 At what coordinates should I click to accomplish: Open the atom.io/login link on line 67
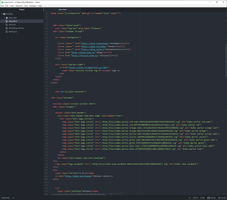(88, 67)
